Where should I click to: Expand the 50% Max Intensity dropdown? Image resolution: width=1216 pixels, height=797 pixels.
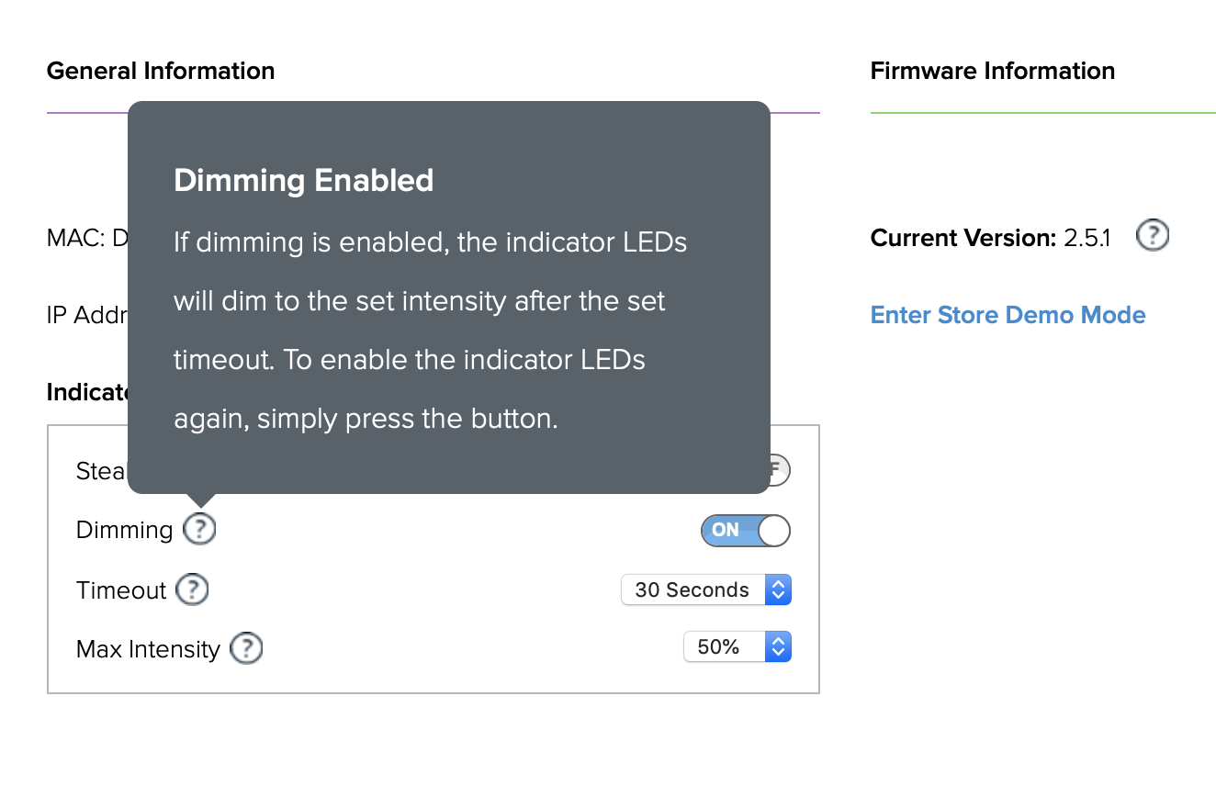tap(737, 646)
